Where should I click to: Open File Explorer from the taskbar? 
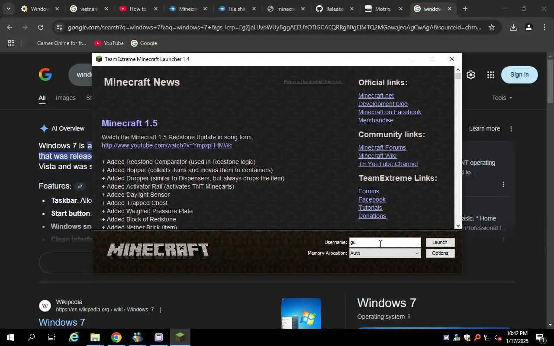[x=95, y=337]
